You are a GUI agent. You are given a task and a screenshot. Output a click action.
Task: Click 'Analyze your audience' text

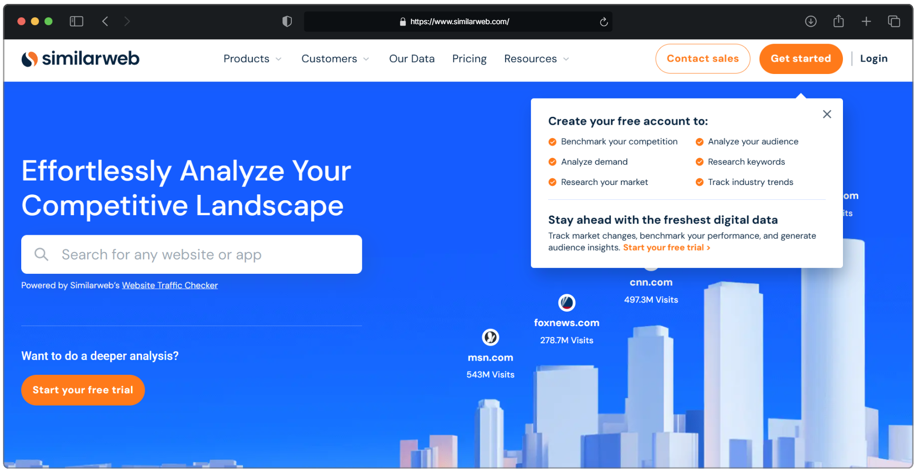[753, 142]
